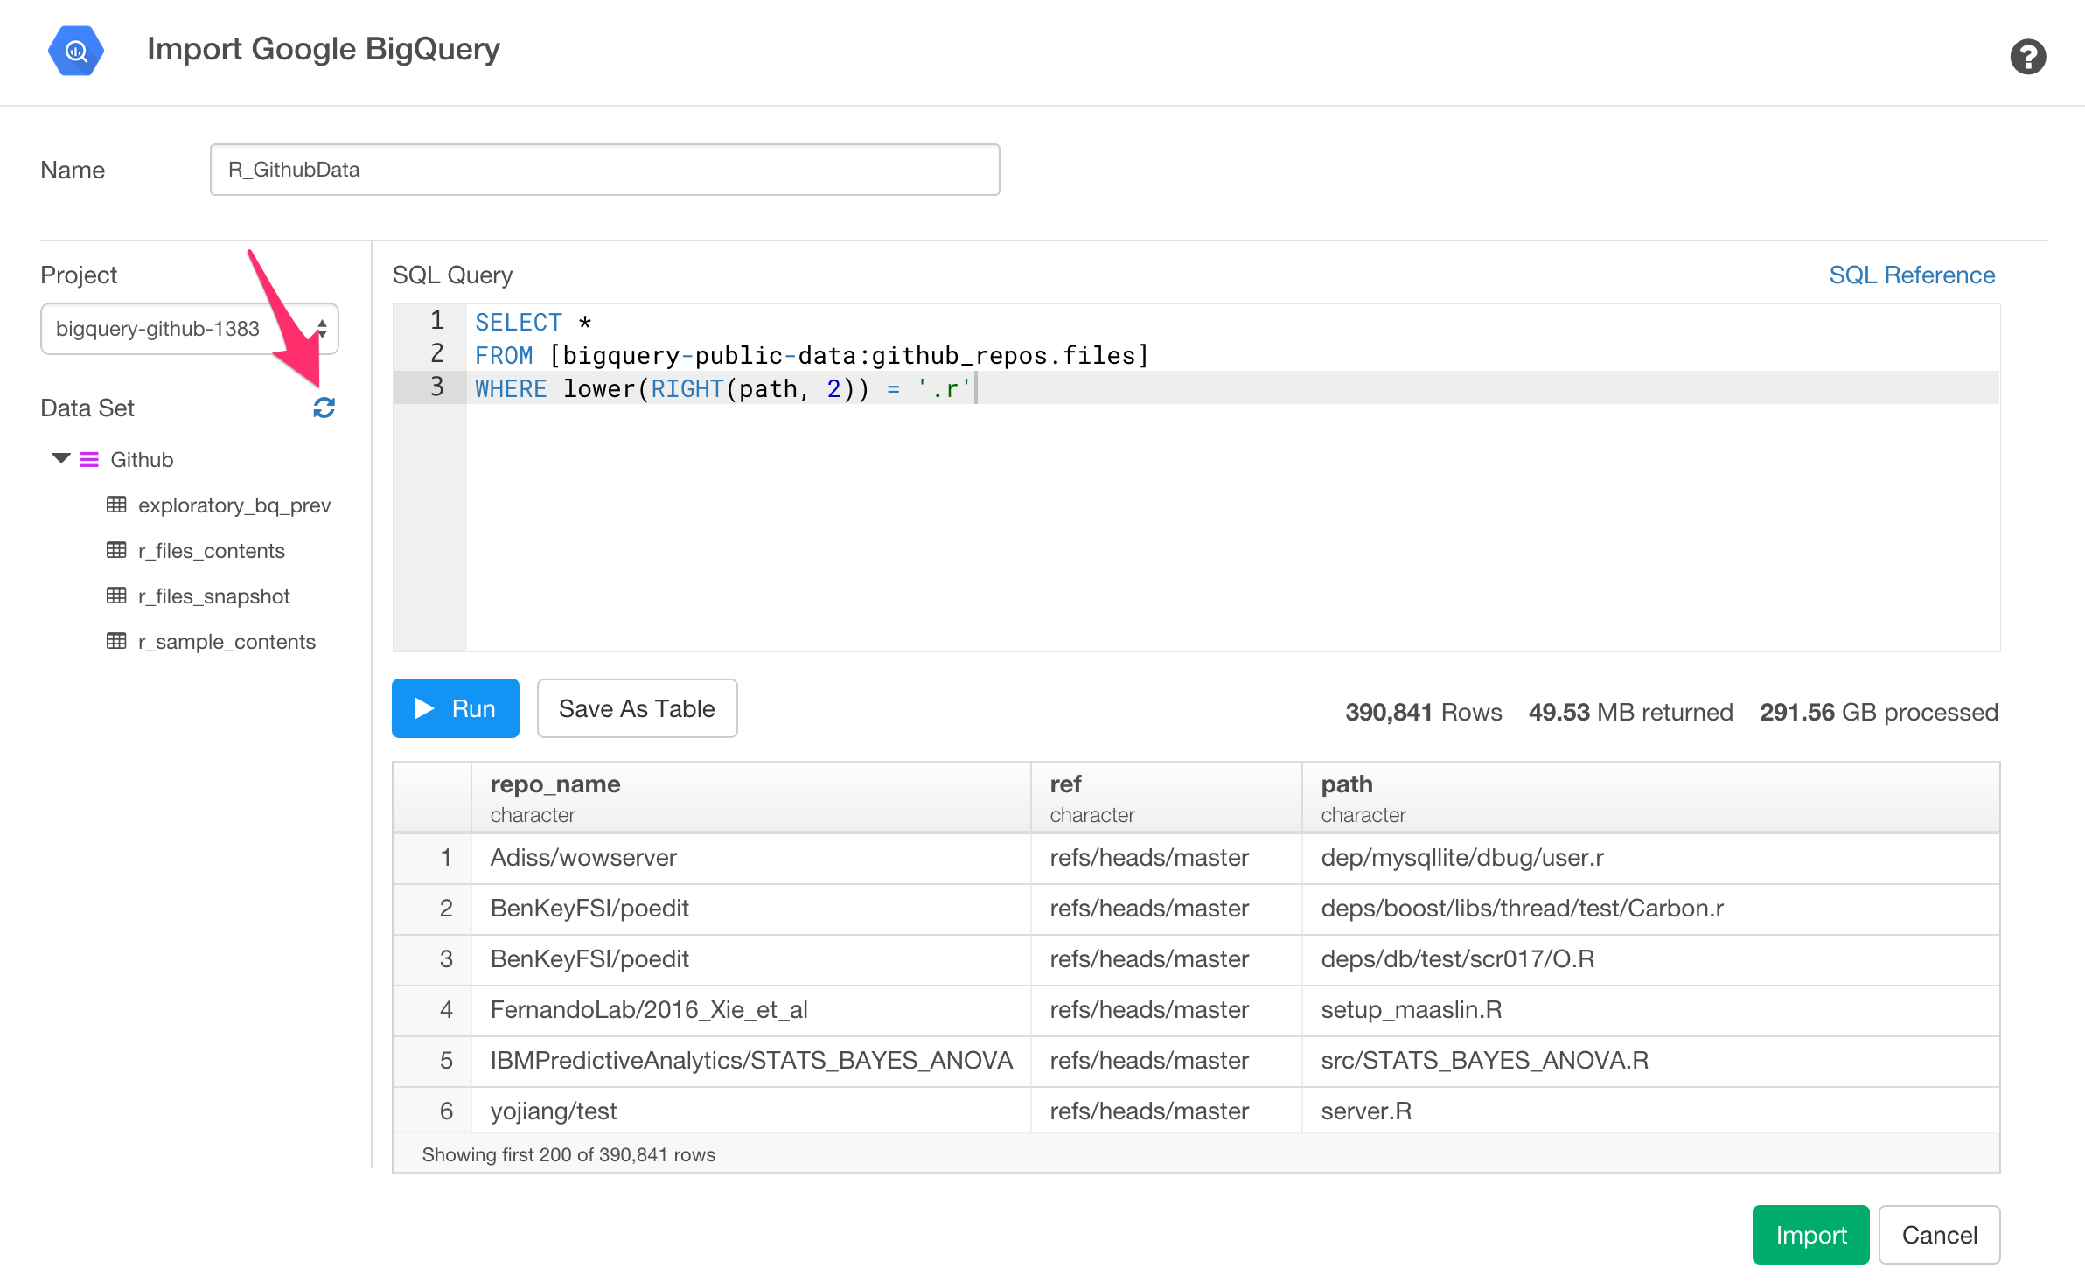Click the play icon inside the Run button
The height and width of the screenshot is (1282, 2085).
(425, 708)
